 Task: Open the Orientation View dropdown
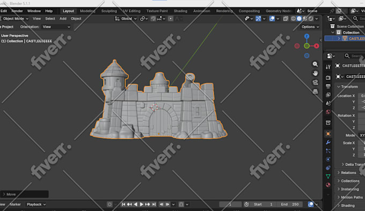(x=56, y=27)
